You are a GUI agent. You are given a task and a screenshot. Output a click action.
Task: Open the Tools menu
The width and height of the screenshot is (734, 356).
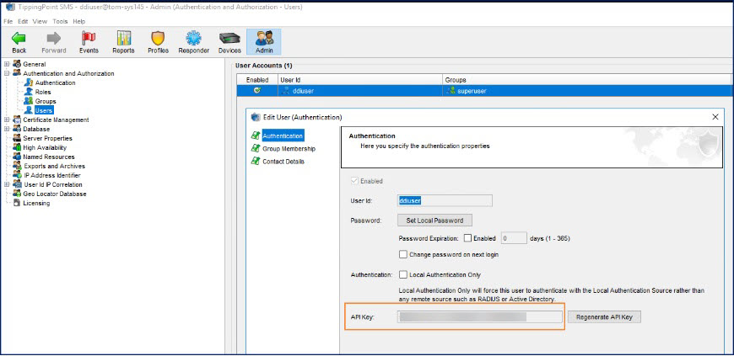click(60, 21)
